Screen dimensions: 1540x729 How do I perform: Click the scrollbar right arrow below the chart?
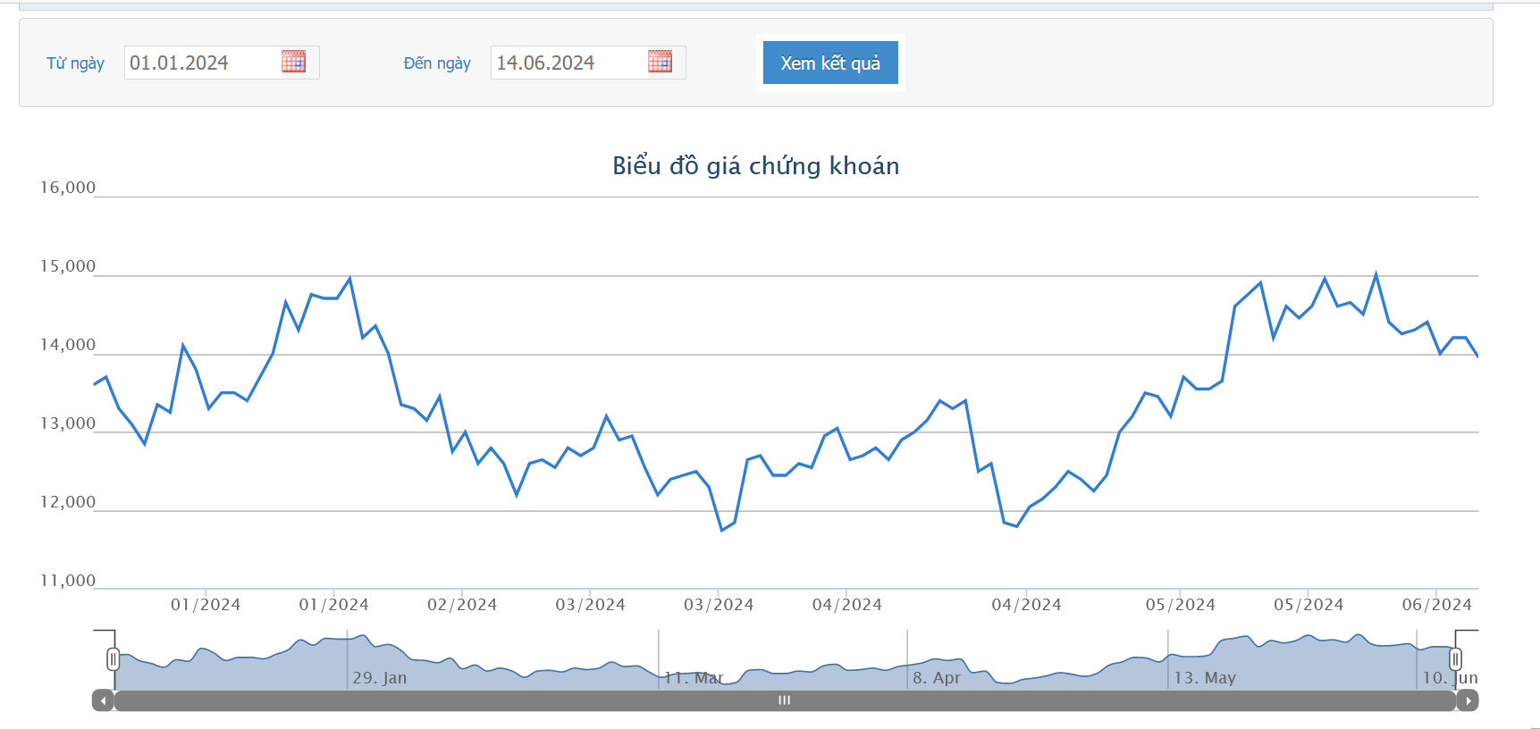point(1467,700)
